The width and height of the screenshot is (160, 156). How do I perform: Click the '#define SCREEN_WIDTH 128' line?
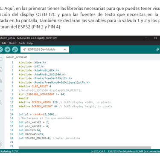38,102
